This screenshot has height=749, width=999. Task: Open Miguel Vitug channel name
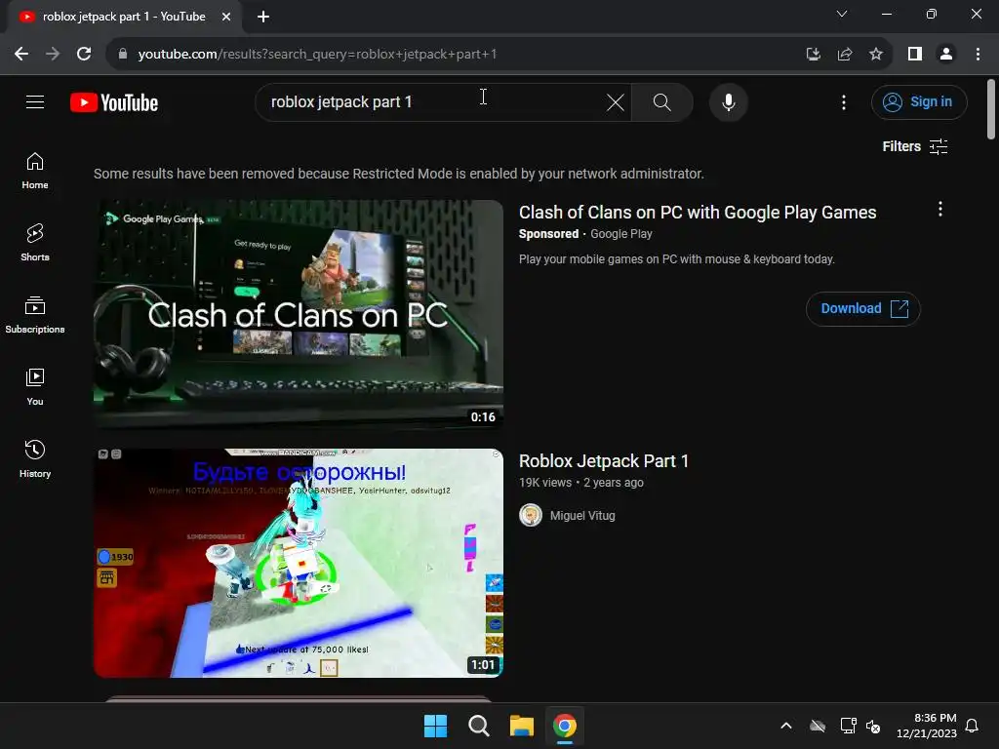point(582,516)
